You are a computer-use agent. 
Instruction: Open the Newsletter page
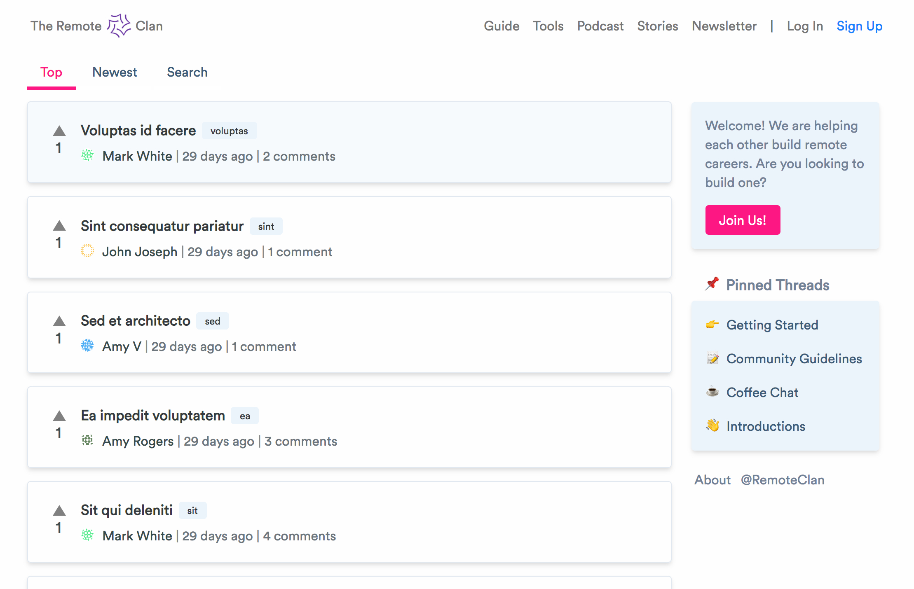(724, 26)
